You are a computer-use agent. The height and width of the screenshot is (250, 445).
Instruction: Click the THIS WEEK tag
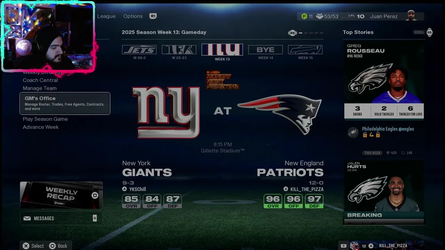tap(372, 153)
